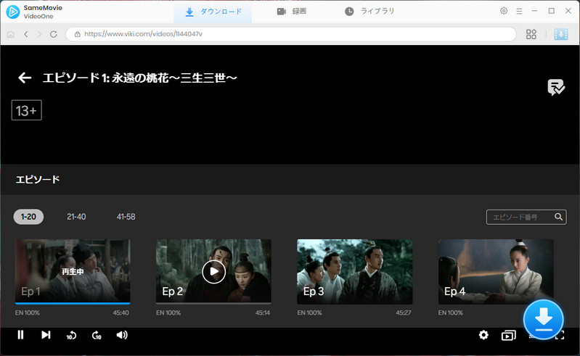Click EN 100% under Ep 2

168,312
